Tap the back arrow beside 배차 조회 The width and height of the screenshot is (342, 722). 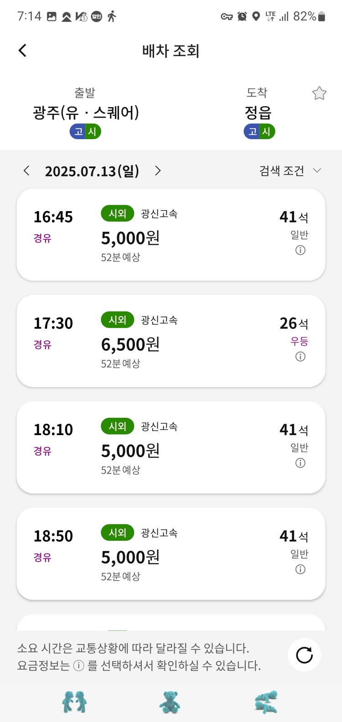pos(22,50)
